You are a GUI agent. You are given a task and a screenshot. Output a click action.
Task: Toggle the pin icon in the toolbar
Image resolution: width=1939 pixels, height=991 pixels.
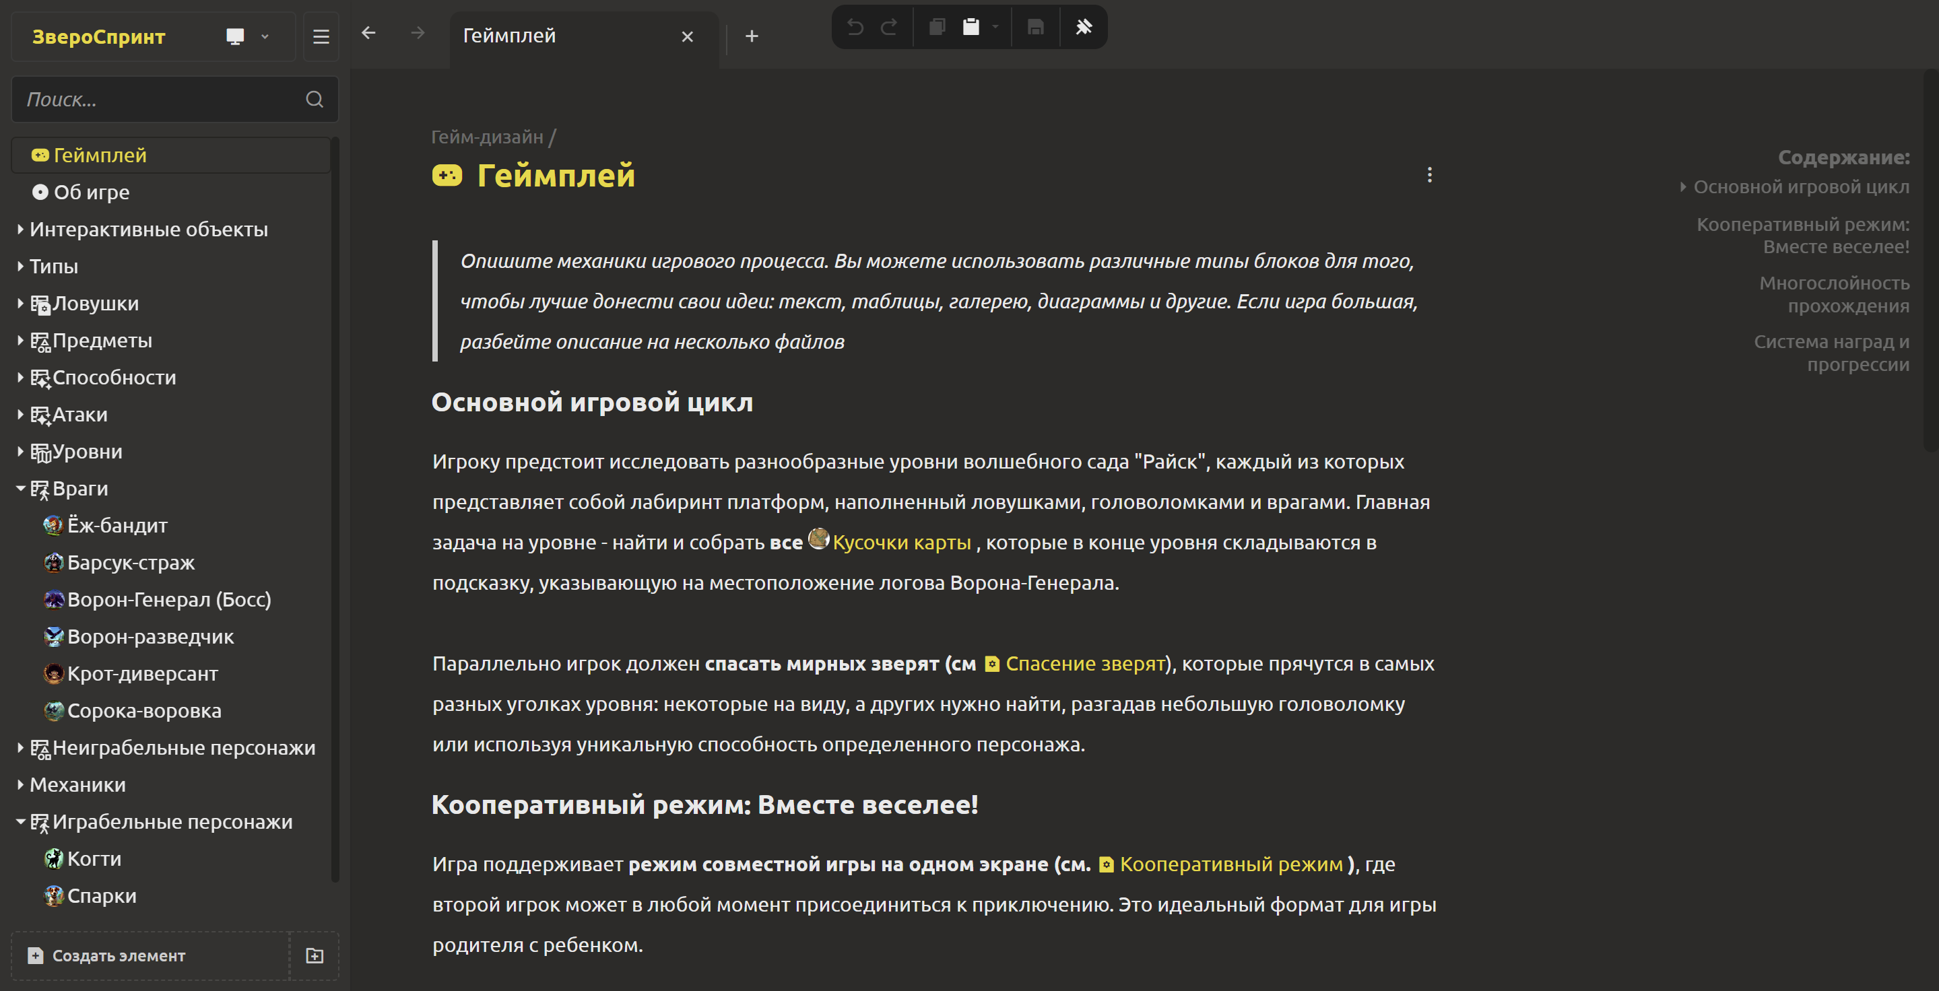click(1084, 28)
